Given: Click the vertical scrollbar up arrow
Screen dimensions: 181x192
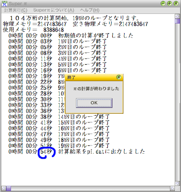Looking at the screenshot, I should (177, 16).
